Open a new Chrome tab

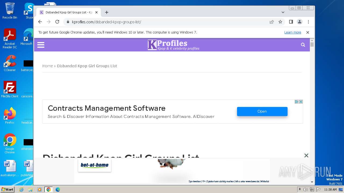(107, 12)
